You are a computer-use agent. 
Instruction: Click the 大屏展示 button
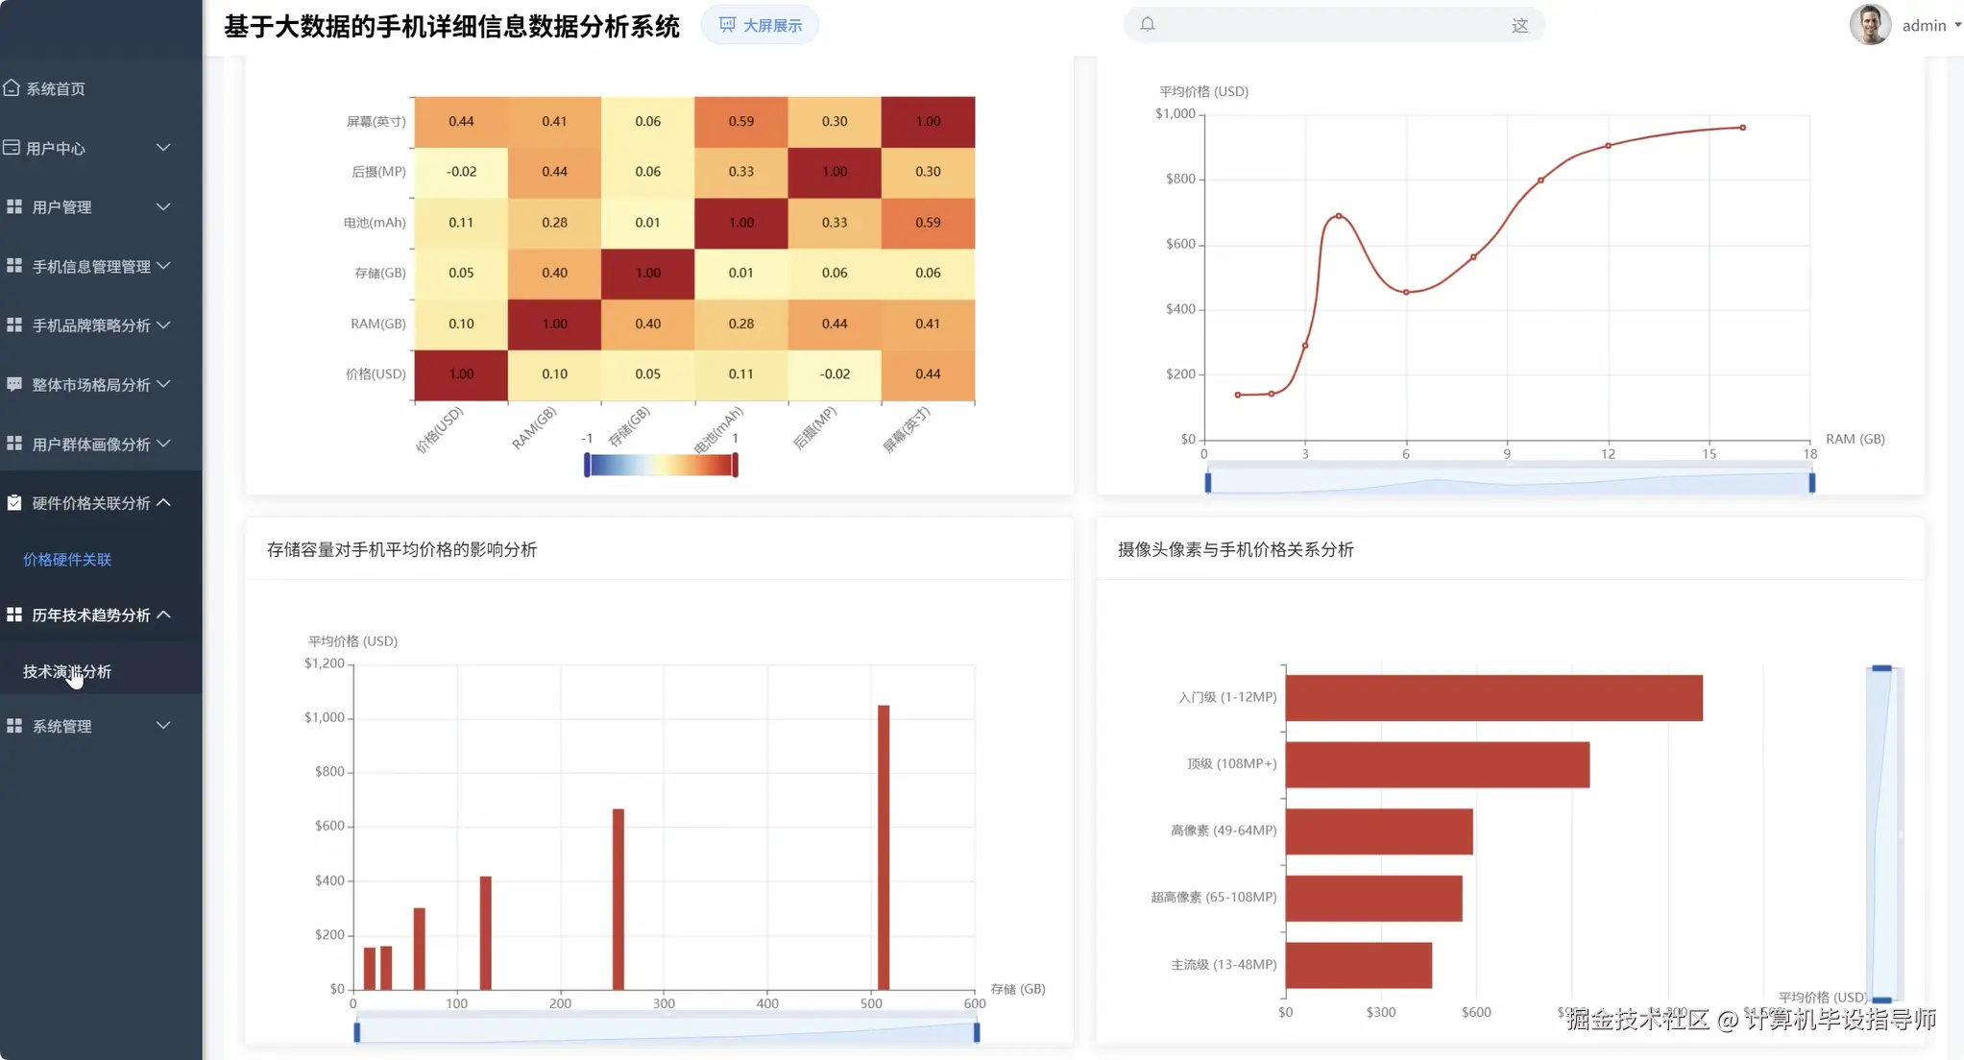click(x=760, y=25)
